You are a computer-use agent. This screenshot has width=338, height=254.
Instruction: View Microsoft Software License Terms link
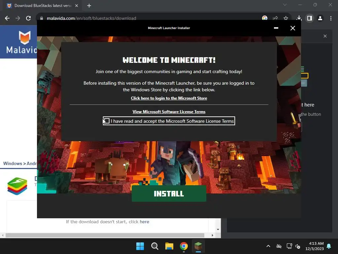pos(169,112)
